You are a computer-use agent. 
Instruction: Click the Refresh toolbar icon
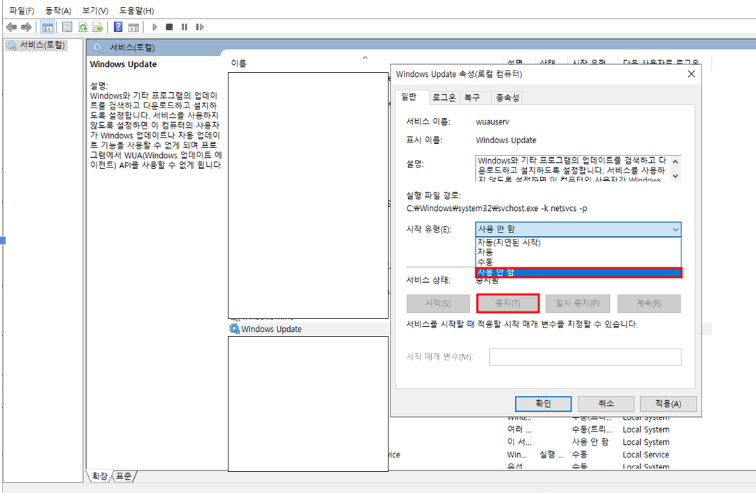[83, 27]
